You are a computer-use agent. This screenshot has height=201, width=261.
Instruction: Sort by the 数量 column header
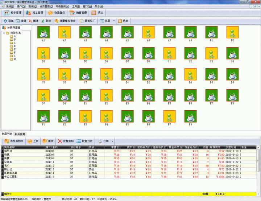204,147
